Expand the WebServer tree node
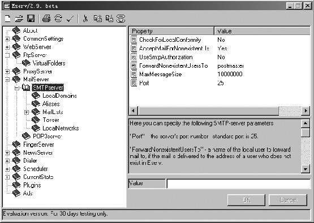This screenshot has height=223, width=314. pos(7,47)
